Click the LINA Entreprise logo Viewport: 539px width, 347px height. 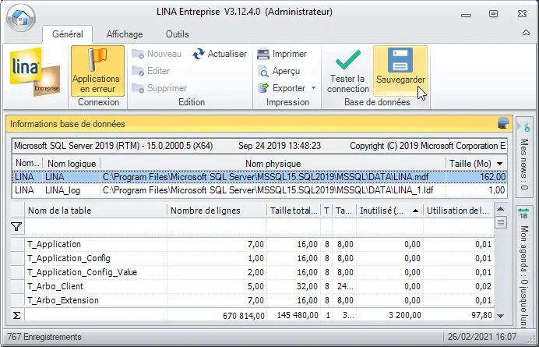click(x=35, y=72)
